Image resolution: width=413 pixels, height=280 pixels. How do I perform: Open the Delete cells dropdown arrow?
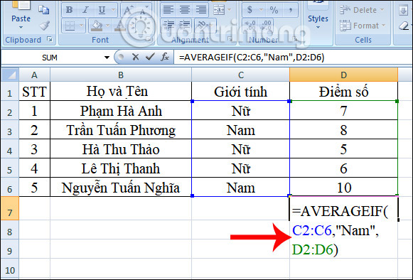coord(382,10)
